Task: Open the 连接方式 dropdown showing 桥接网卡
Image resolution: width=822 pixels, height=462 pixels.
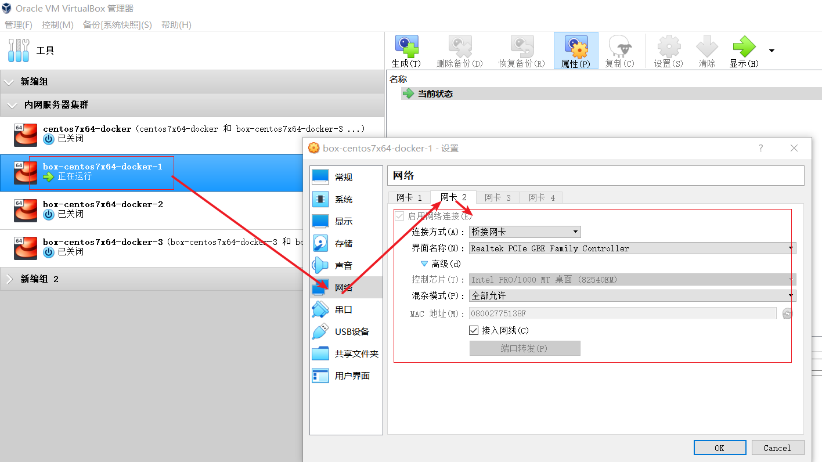Action: pyautogui.click(x=525, y=232)
